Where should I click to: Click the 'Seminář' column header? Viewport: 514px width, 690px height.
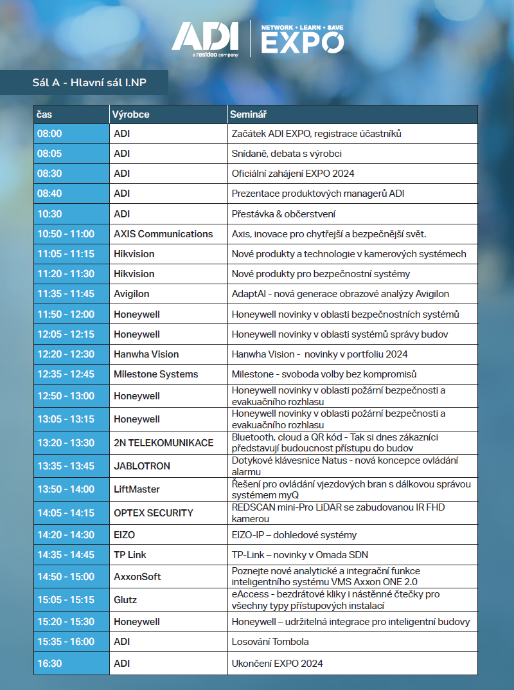(x=353, y=114)
